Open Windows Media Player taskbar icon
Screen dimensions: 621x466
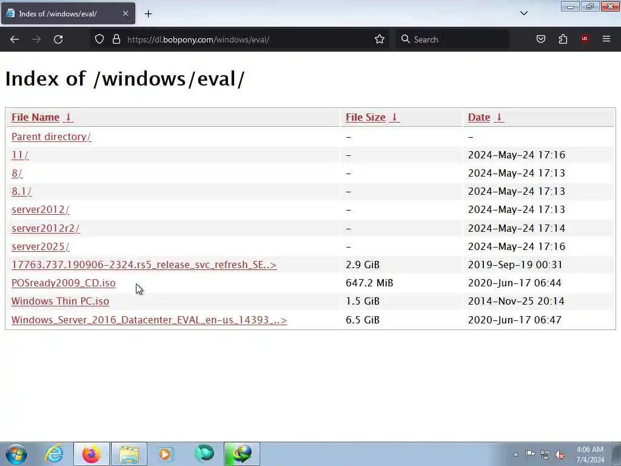coord(166,454)
